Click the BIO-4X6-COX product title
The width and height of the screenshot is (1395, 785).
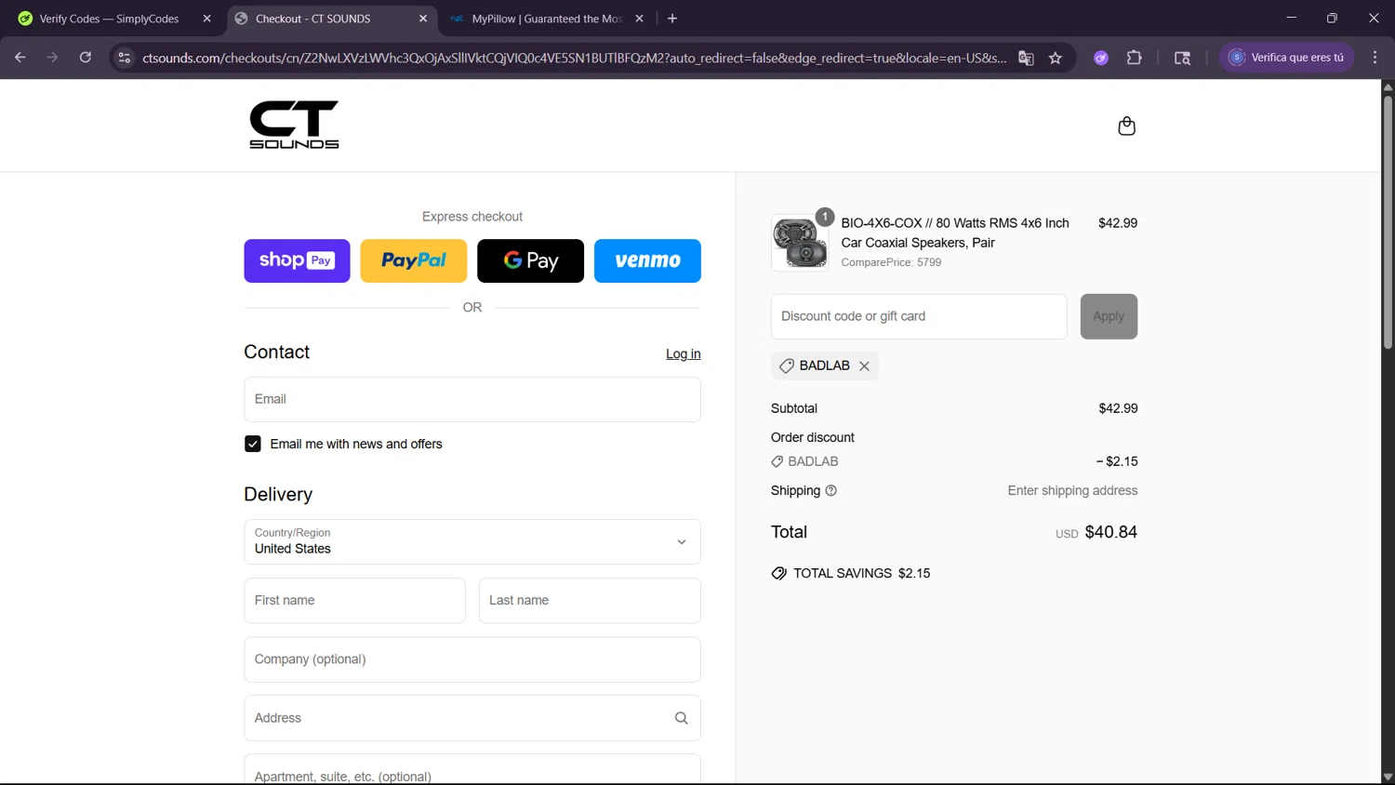(955, 233)
